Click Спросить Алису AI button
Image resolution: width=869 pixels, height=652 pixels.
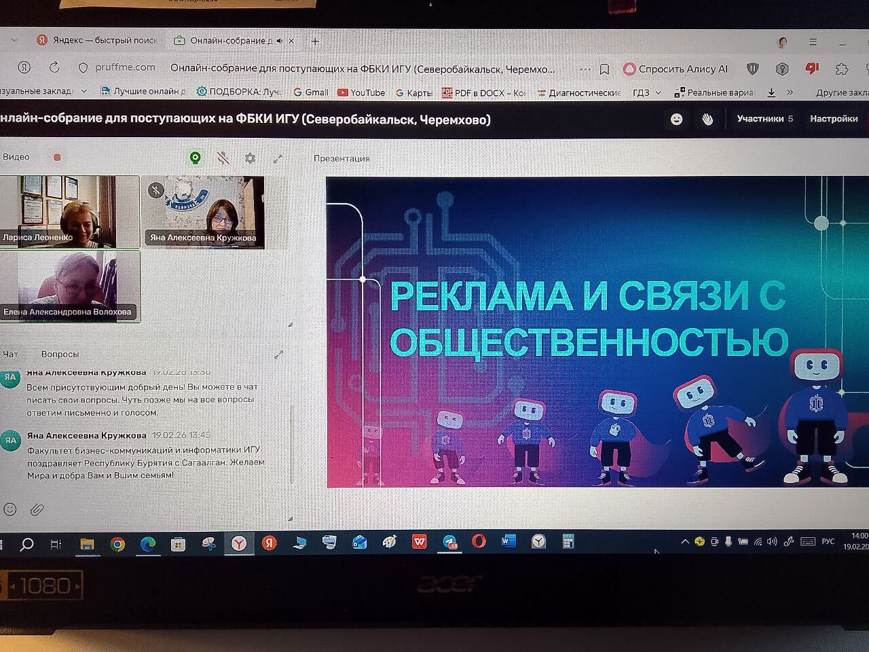[x=676, y=69]
